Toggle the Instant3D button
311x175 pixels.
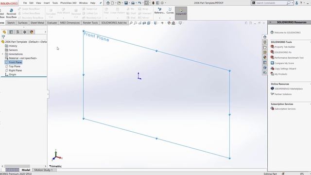(x=181, y=13)
